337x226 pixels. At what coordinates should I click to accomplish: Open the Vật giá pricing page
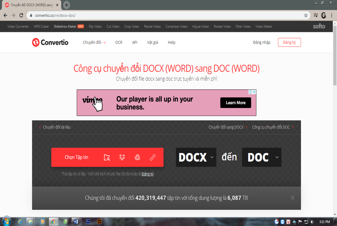[152, 42]
